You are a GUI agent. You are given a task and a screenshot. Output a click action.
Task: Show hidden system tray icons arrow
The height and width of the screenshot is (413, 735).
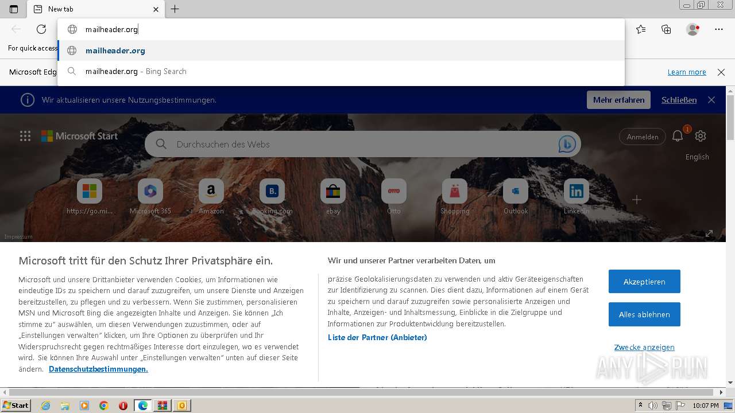(640, 406)
